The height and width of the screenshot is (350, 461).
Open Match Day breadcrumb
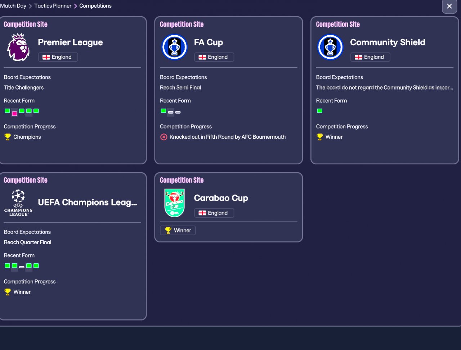[13, 6]
